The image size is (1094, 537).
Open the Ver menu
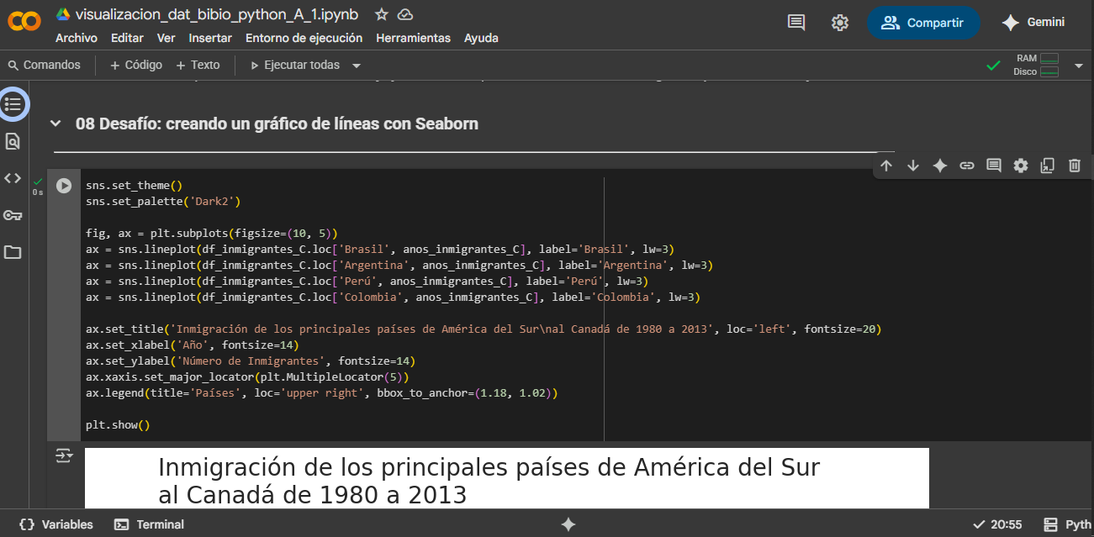pos(166,38)
